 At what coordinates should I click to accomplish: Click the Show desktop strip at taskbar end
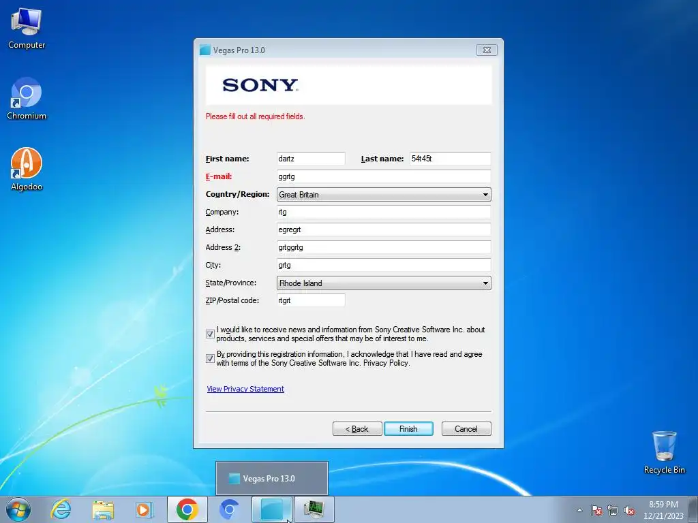[693, 509]
